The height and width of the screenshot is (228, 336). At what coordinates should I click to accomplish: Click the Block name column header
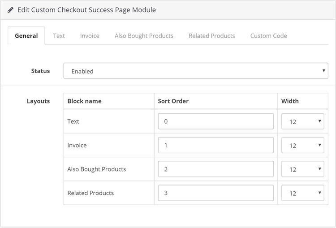coord(84,101)
